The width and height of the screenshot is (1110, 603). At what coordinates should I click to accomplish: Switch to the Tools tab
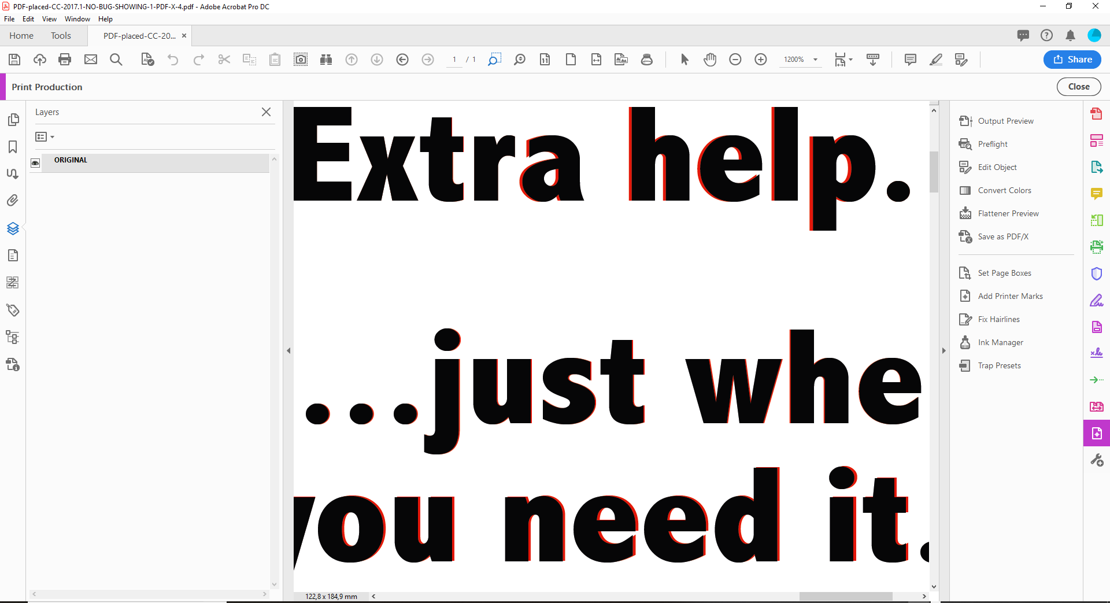pyautogui.click(x=61, y=36)
